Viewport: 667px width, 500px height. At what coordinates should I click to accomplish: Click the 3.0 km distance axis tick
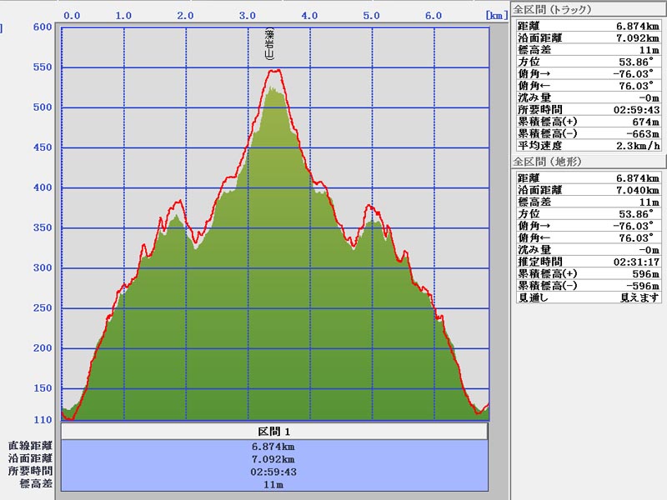pos(247,15)
